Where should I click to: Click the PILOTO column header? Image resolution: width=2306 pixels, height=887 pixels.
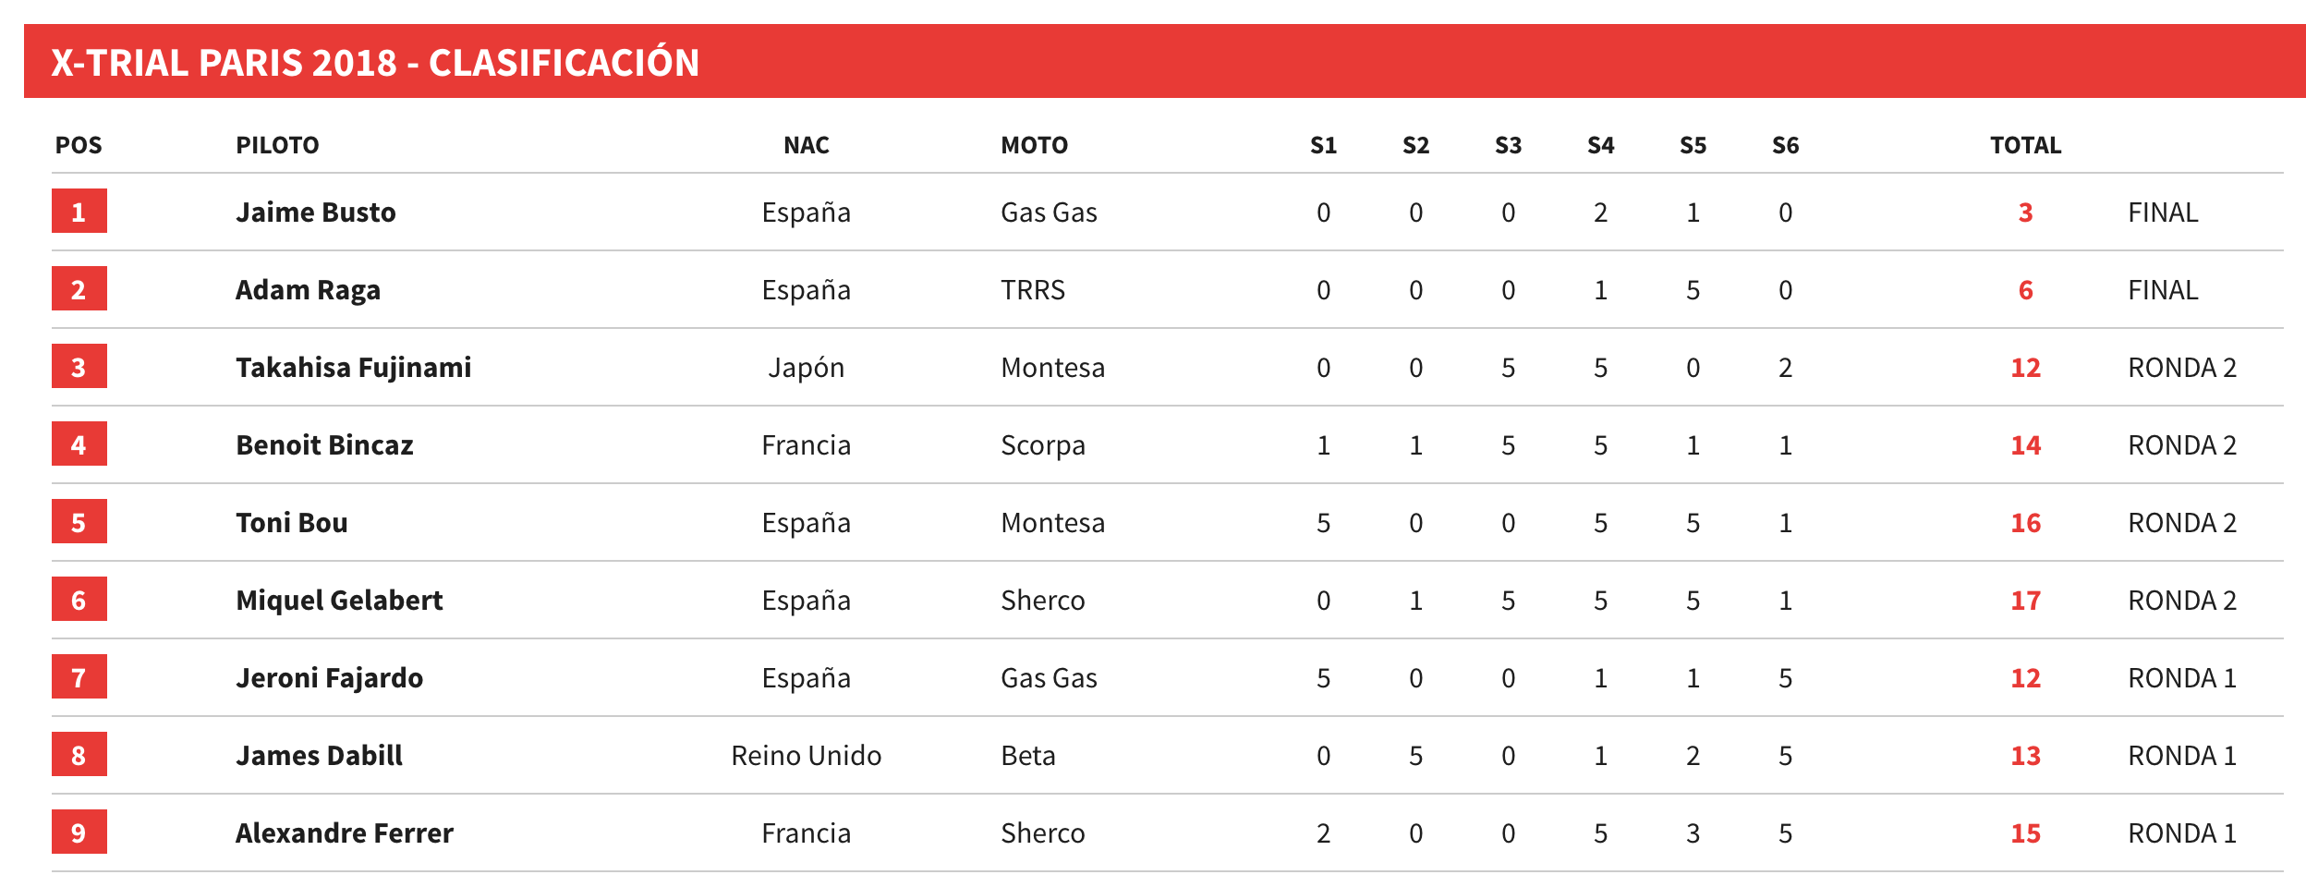277,145
